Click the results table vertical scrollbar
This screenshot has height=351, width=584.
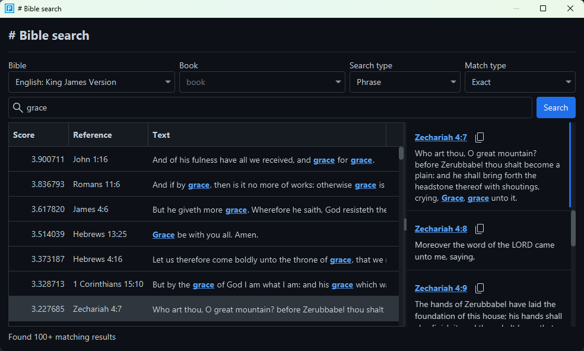click(401, 154)
